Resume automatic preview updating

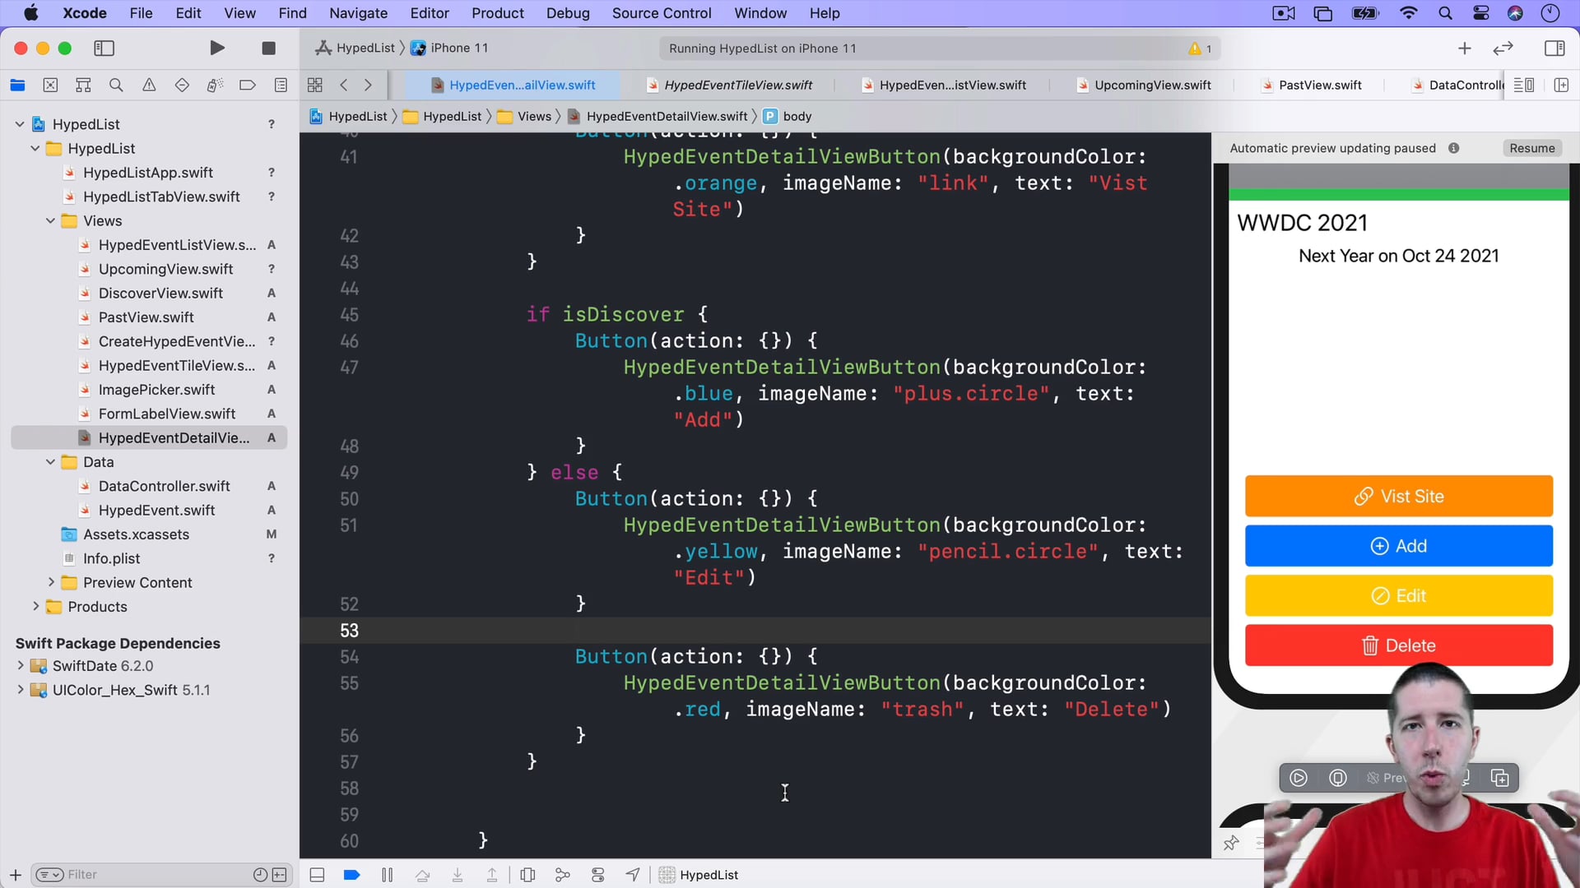(1531, 148)
